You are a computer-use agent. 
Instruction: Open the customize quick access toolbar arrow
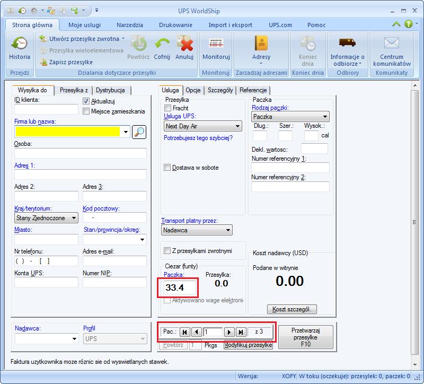tap(96, 11)
